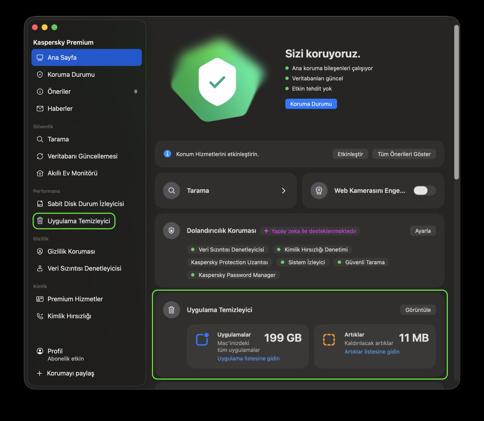
Task: Click the envelope icon beside Haberler
Action: click(x=40, y=108)
